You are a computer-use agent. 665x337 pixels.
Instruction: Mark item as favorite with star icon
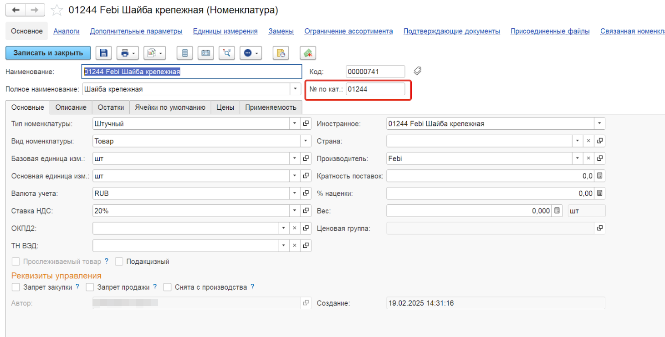[x=56, y=10]
